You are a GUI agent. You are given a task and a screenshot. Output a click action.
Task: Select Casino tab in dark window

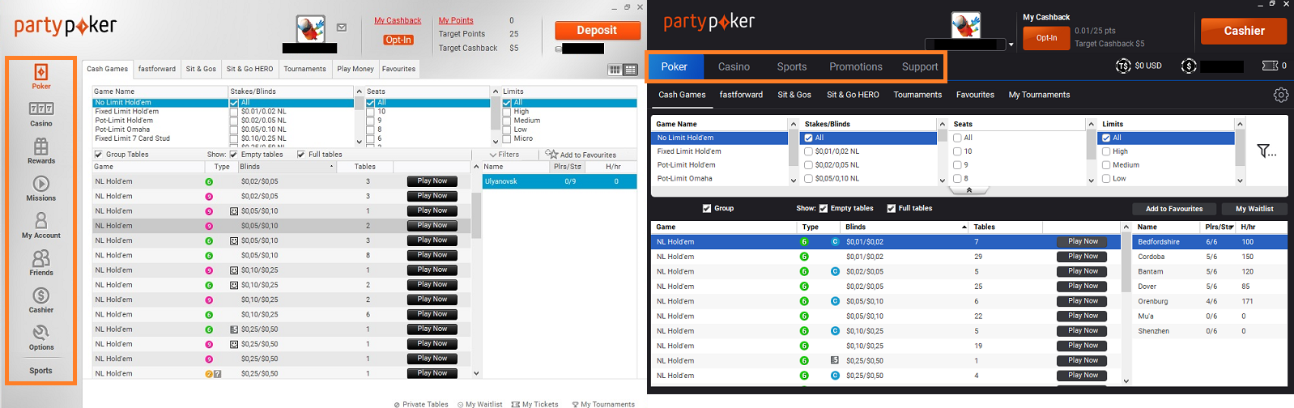click(x=734, y=67)
